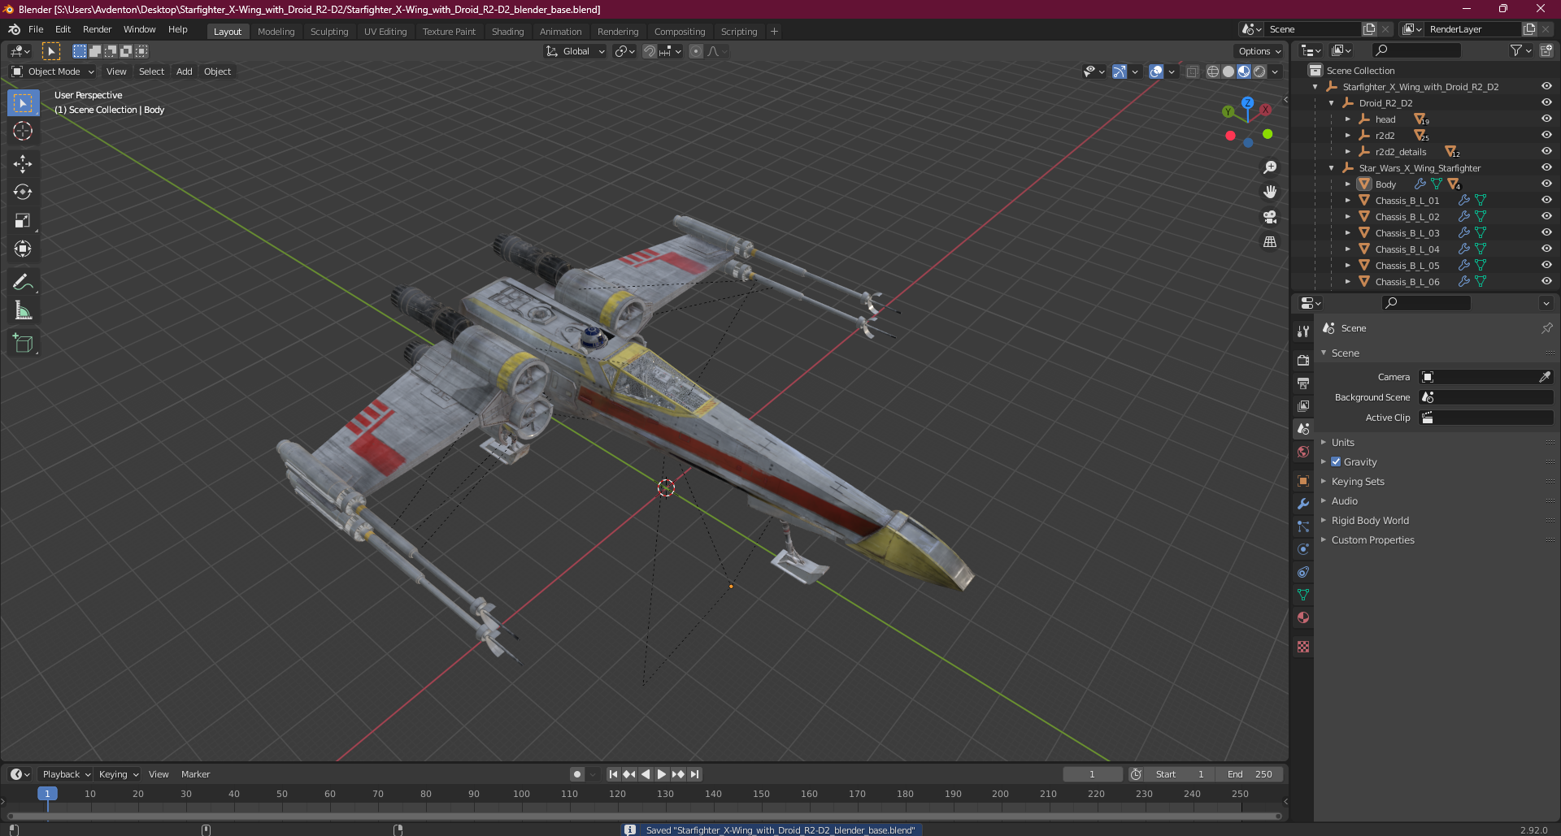1561x836 pixels.
Task: Switch to the Modeling workspace tab
Action: 276,32
